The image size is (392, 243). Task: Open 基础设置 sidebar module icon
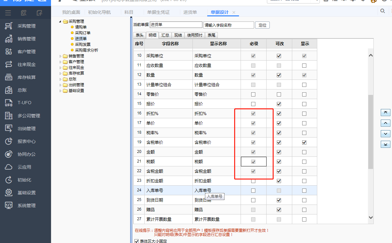(x=9, y=193)
